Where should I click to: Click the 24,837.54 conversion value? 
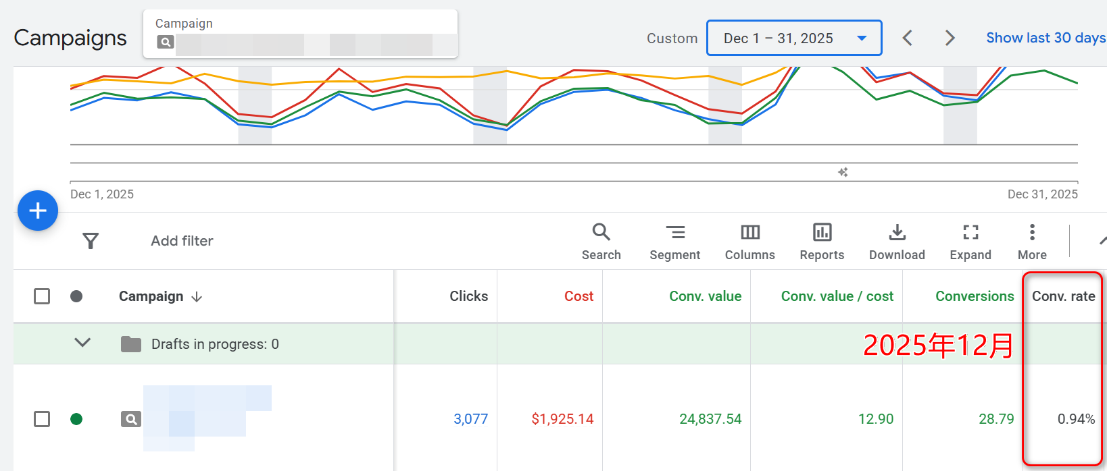tap(710, 419)
